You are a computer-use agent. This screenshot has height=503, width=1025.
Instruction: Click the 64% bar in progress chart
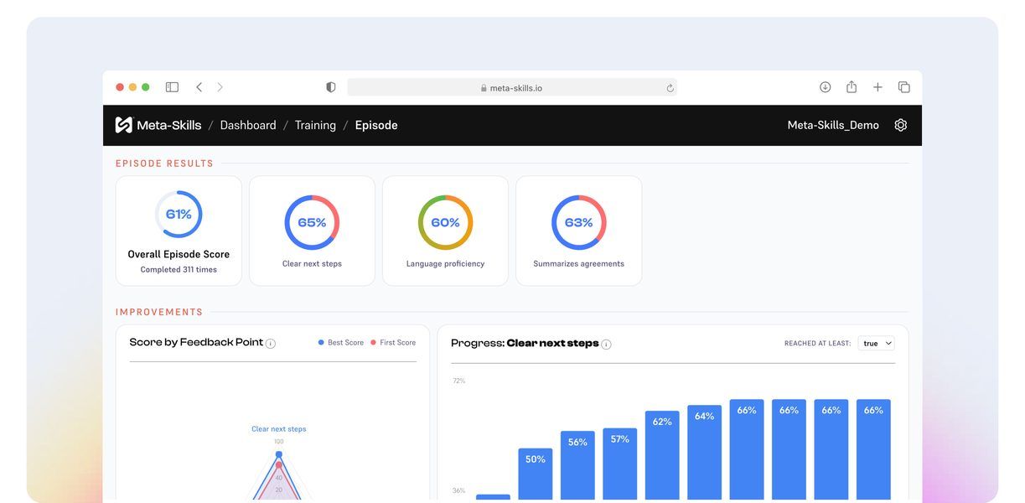click(x=704, y=454)
